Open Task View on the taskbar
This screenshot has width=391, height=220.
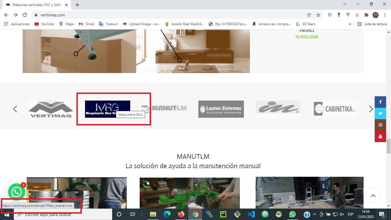coord(133,214)
